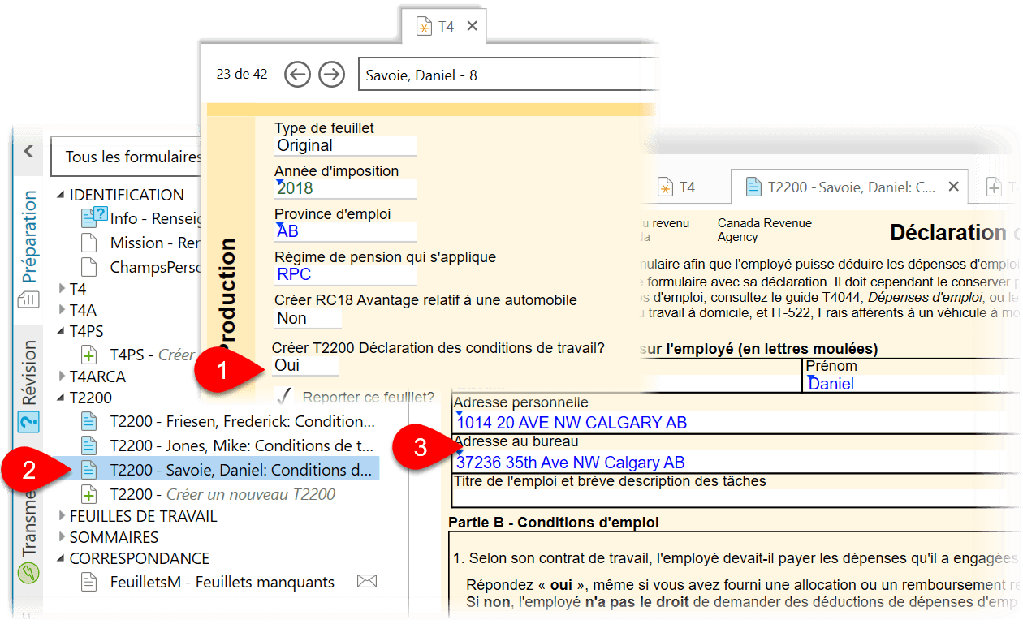Edit the Prénom field Daniel
The height and width of the screenshot is (624, 1023).
click(x=911, y=384)
